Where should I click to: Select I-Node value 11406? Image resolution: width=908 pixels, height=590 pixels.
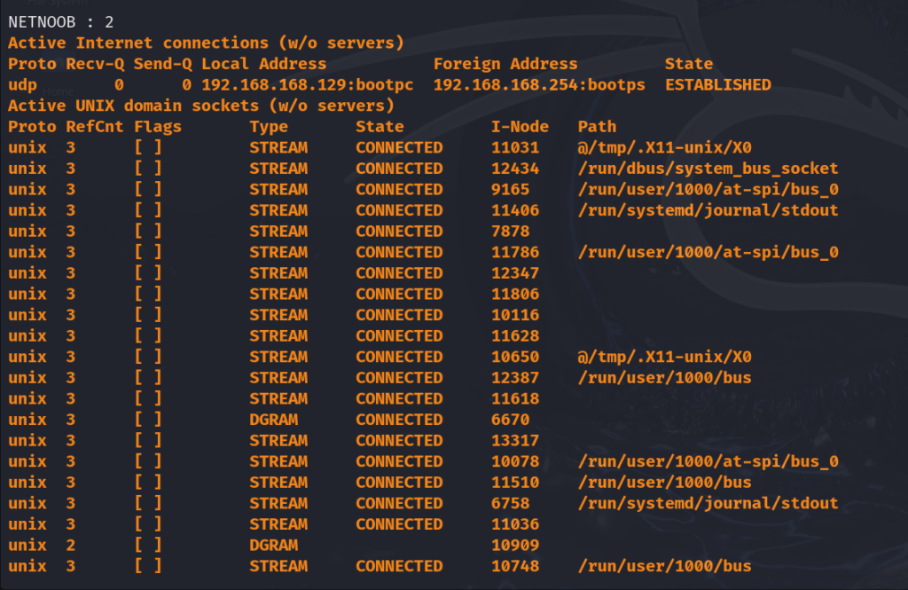[x=515, y=210]
